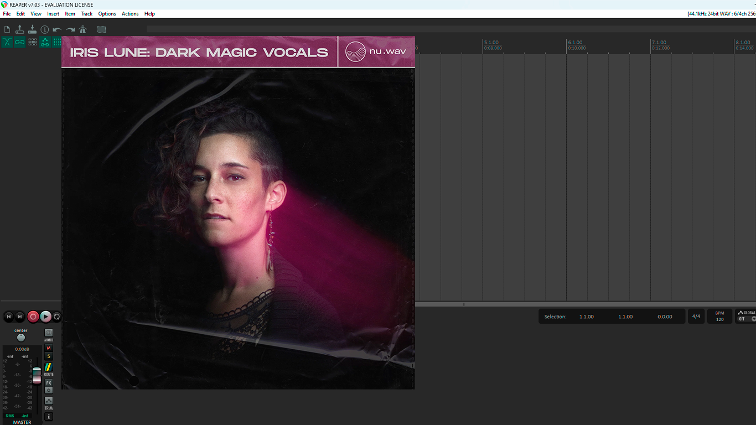This screenshot has height=425, width=756.
Task: Open the Edit menu
Action: coord(20,14)
